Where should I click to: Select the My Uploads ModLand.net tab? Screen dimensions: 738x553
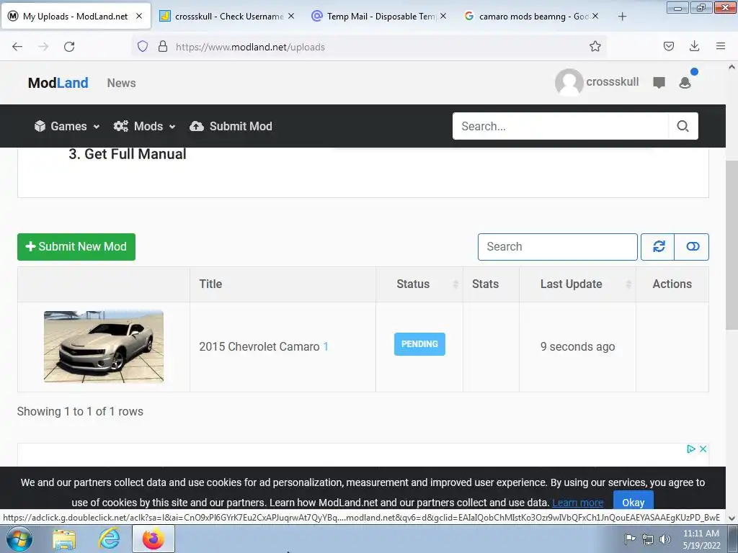[x=75, y=17]
